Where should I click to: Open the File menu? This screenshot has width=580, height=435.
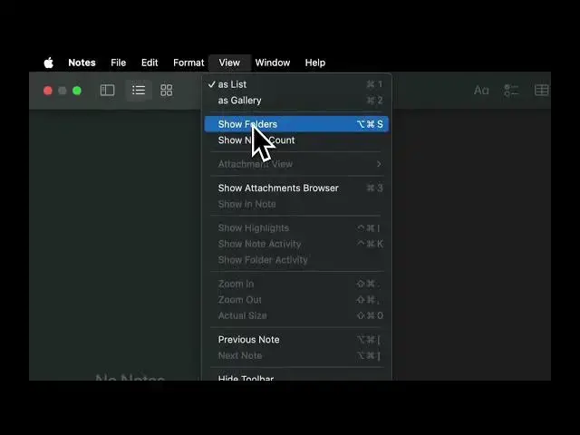pos(119,63)
